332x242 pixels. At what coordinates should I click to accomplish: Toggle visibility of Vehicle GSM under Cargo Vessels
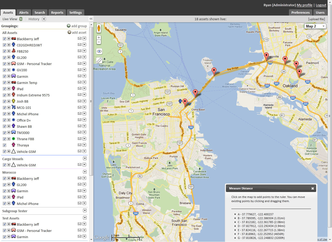(4, 165)
